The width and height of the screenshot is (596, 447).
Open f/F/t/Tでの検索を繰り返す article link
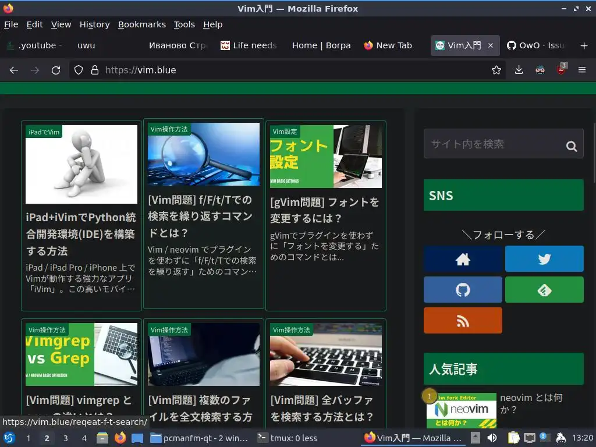coord(200,216)
